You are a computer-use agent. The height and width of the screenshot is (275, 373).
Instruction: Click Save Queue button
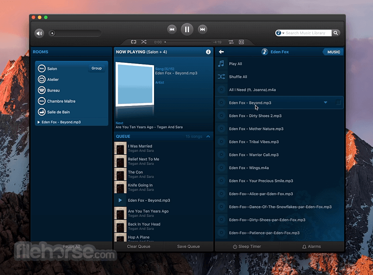point(188,246)
